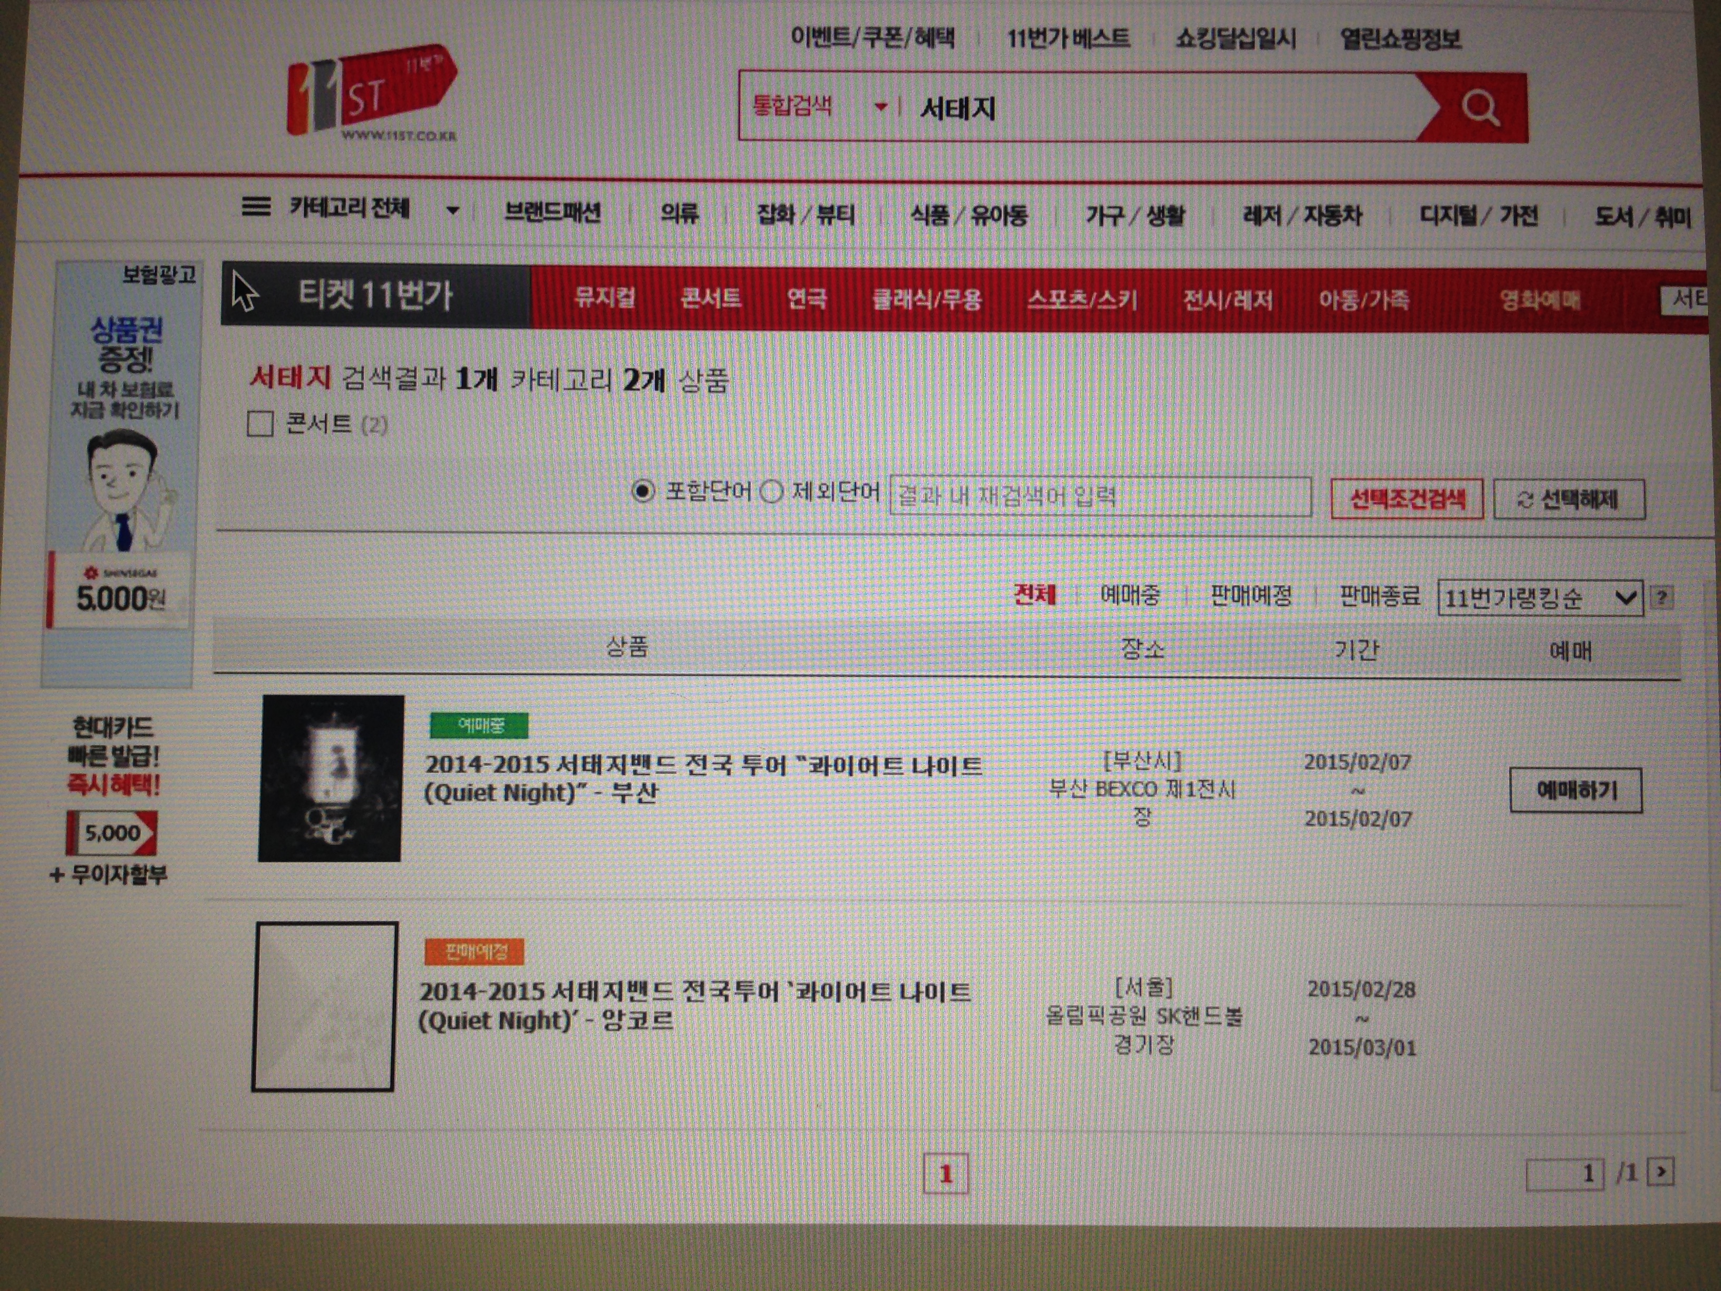Click the refresh icon on 선택해제
The width and height of the screenshot is (1721, 1291).
[x=1524, y=499]
